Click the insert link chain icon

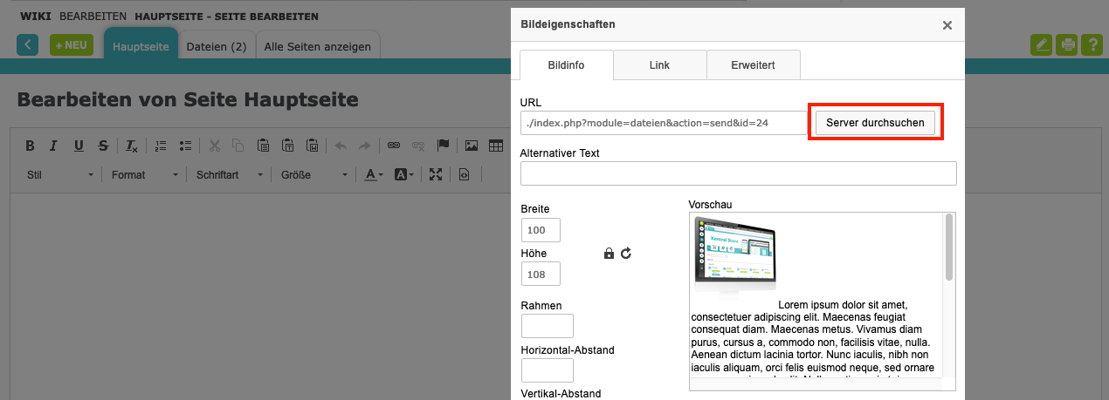(393, 146)
